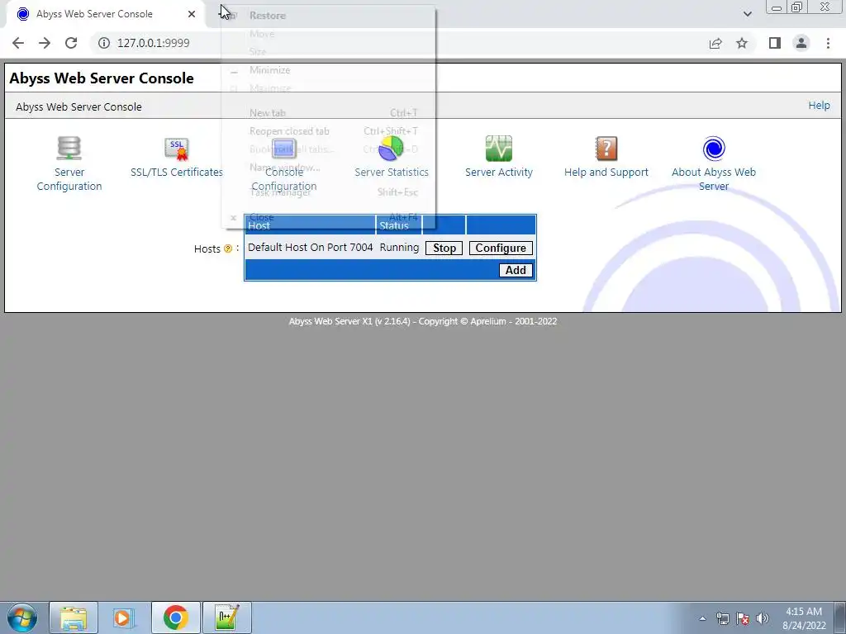Click the volume speaker tray icon
The height and width of the screenshot is (634, 846).
tap(763, 618)
